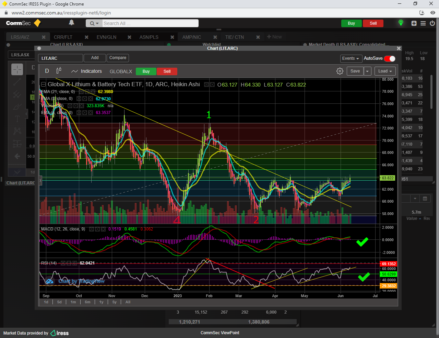Viewport: 439px width, 338px height.
Task: Open the Events dropdown
Action: (x=351, y=58)
